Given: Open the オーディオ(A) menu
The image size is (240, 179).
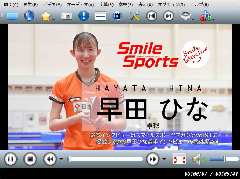Looking at the screenshot, I should [x=80, y=5].
